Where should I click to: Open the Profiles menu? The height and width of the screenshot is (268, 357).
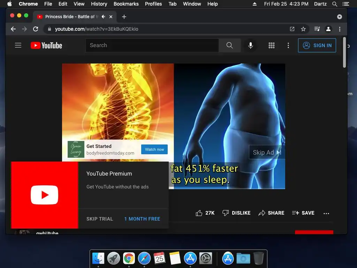[x=153, y=4]
